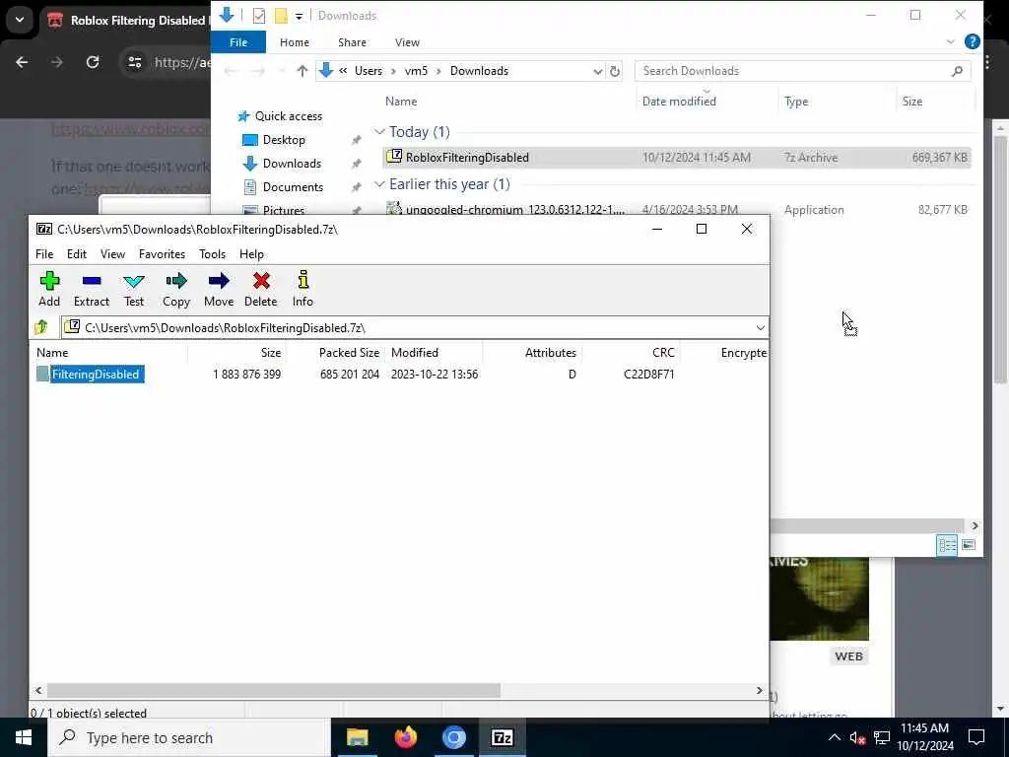Show hidden system tray icons
This screenshot has height=757, width=1009.
tap(834, 737)
